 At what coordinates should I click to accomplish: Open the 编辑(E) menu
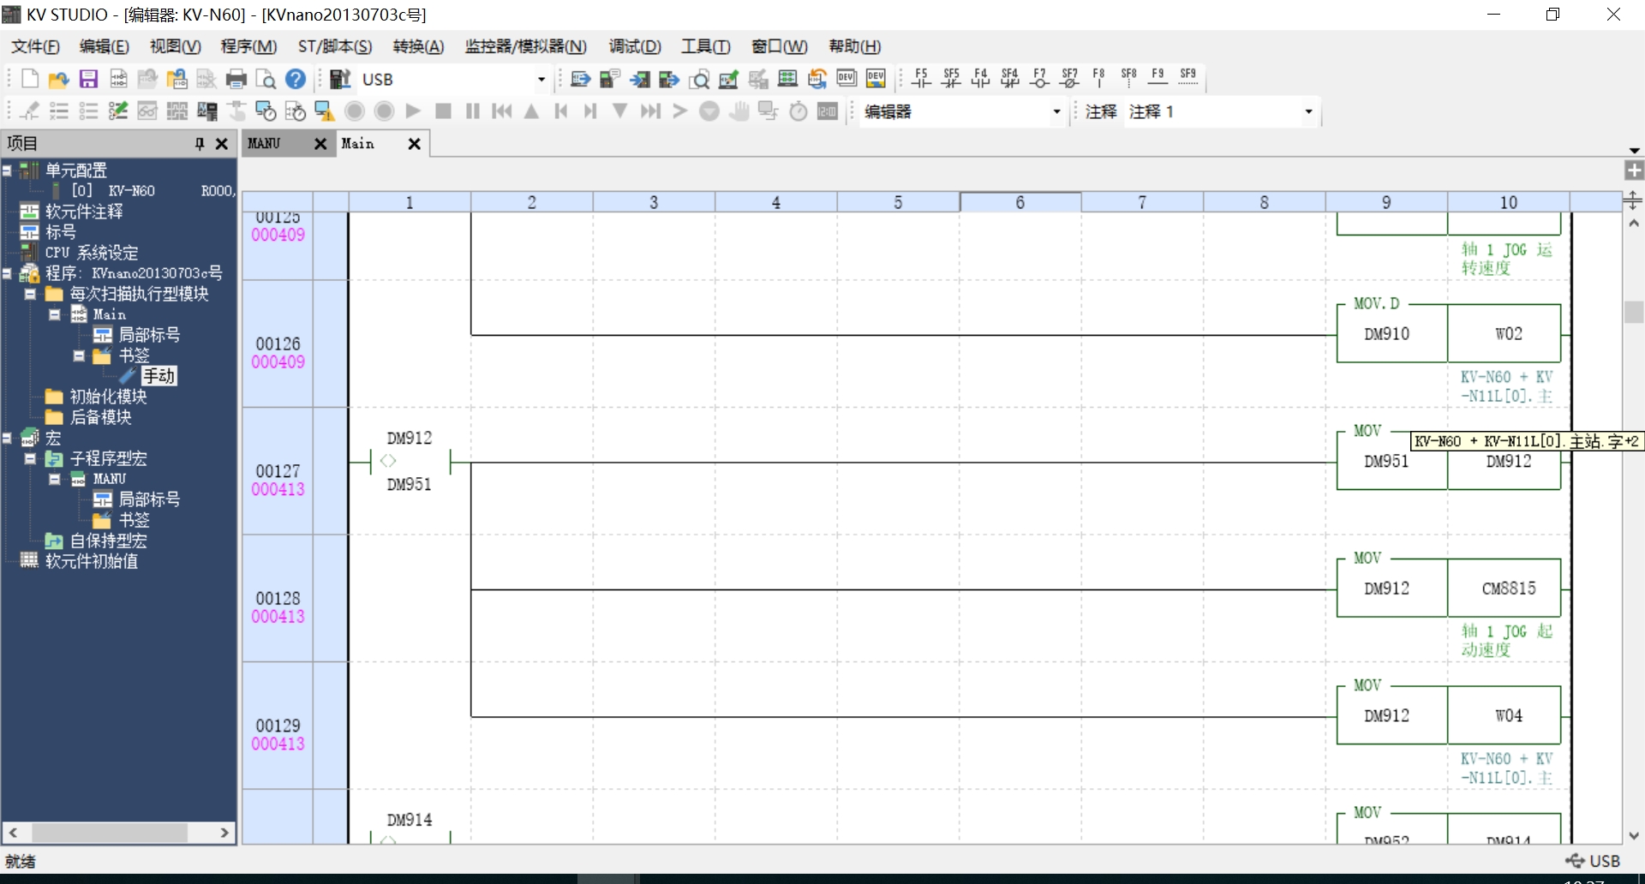pyautogui.click(x=104, y=46)
